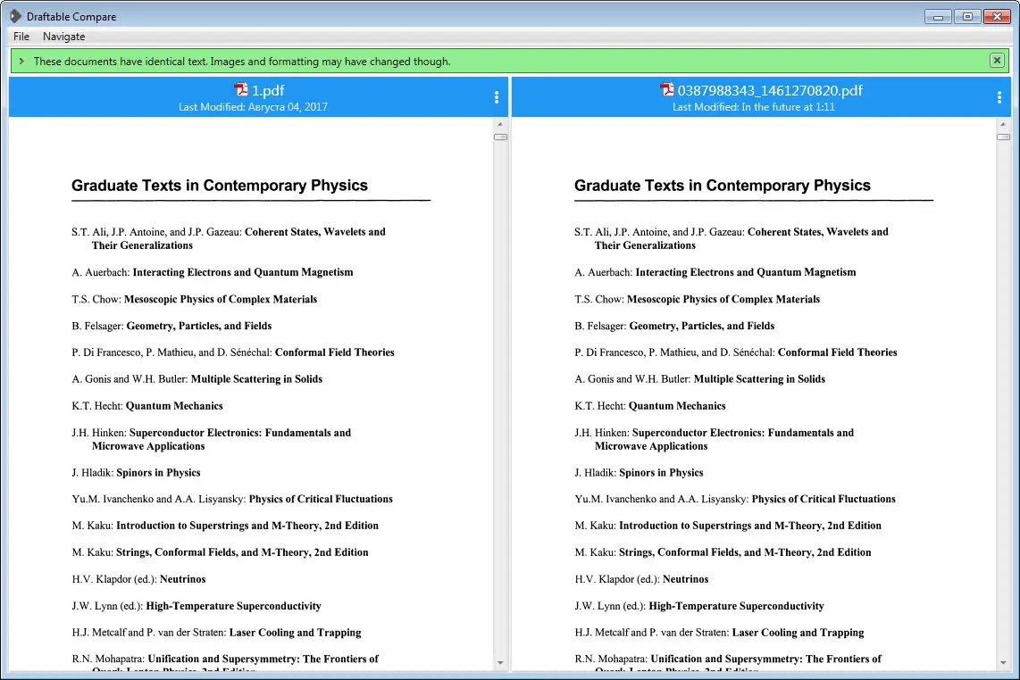Viewport: 1020px width, 680px height.
Task: Click the right pane scrollbar thumb
Action: click(1003, 137)
